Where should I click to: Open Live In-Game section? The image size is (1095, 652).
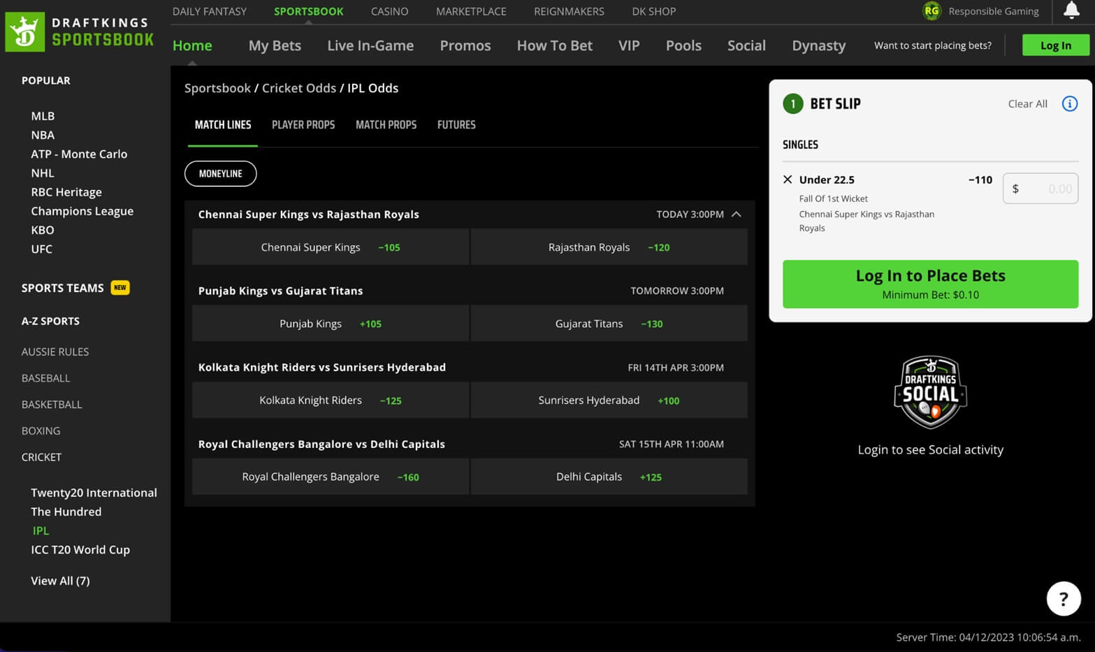point(370,45)
